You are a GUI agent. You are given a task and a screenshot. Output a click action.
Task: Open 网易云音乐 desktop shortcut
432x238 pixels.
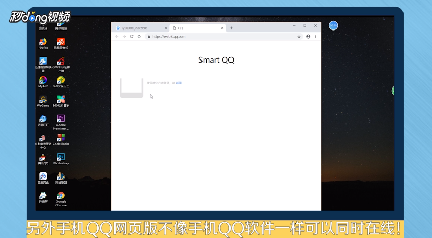[61, 44]
